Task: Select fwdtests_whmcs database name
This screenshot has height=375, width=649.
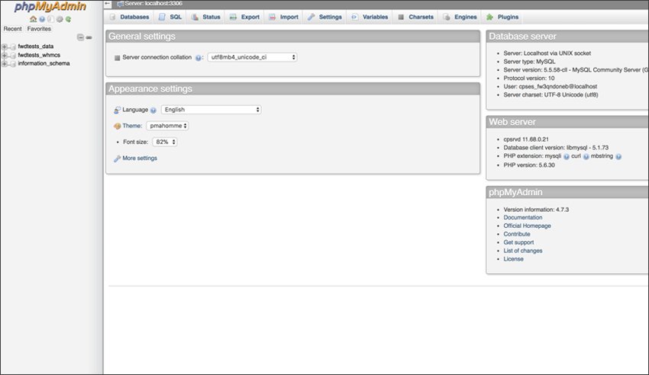Action: [x=39, y=55]
